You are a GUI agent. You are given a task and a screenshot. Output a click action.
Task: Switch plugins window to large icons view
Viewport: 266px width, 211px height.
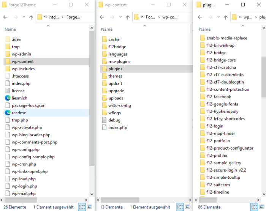pyautogui.click(x=262, y=207)
